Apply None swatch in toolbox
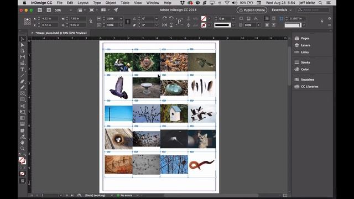 click(22, 174)
